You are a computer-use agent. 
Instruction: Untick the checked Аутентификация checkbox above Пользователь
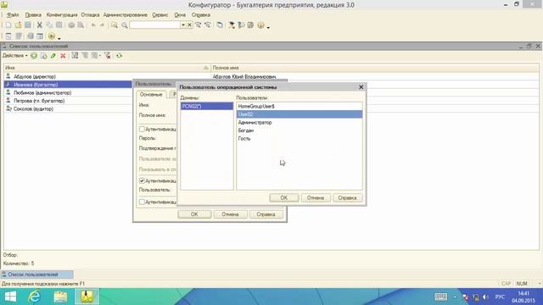[142, 180]
